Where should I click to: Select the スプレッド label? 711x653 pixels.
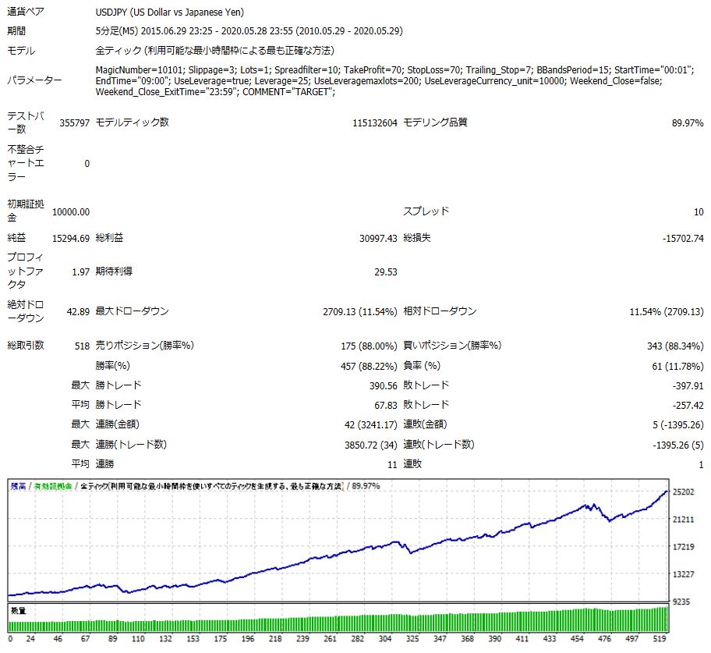(426, 211)
